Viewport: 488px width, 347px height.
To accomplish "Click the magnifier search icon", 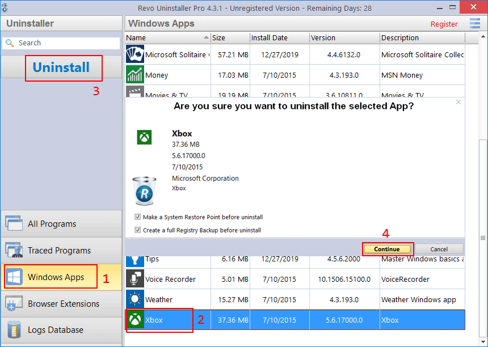I will [10, 43].
